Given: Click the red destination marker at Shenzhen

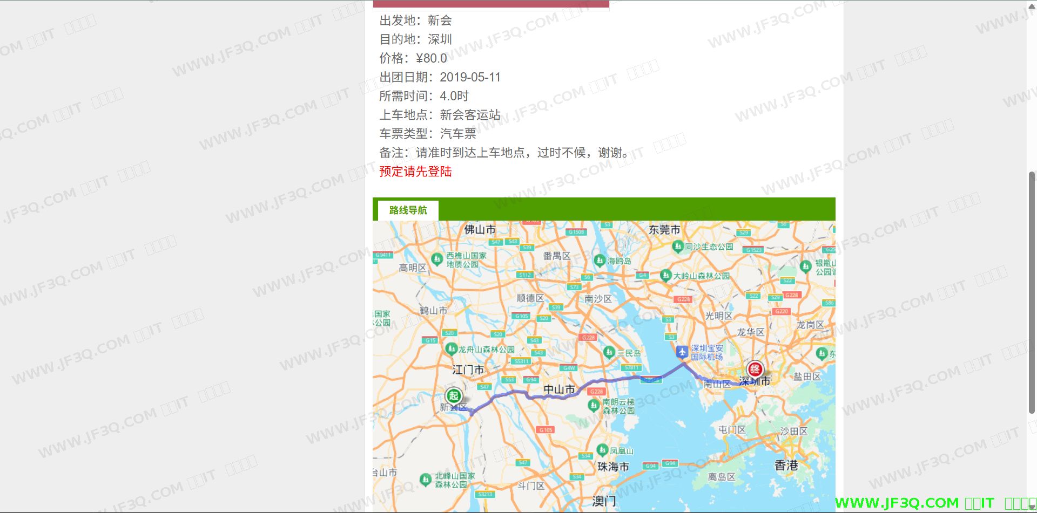Looking at the screenshot, I should pyautogui.click(x=755, y=370).
